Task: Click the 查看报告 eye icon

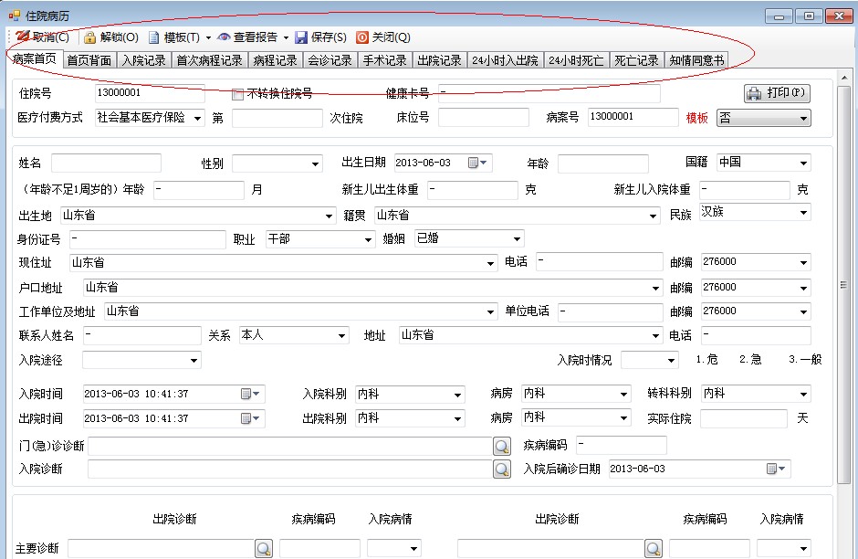Action: tap(224, 37)
